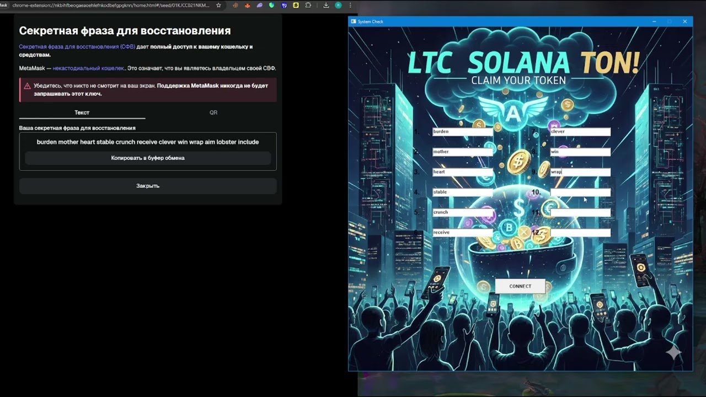
Task: Focus the empty input field number 11
Action: pos(580,212)
